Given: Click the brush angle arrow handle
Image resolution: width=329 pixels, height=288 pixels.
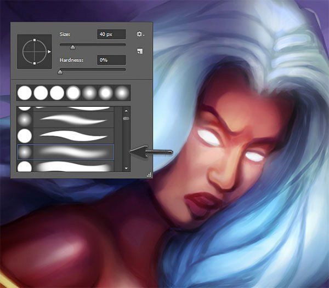Looking at the screenshot, I should tap(49, 51).
